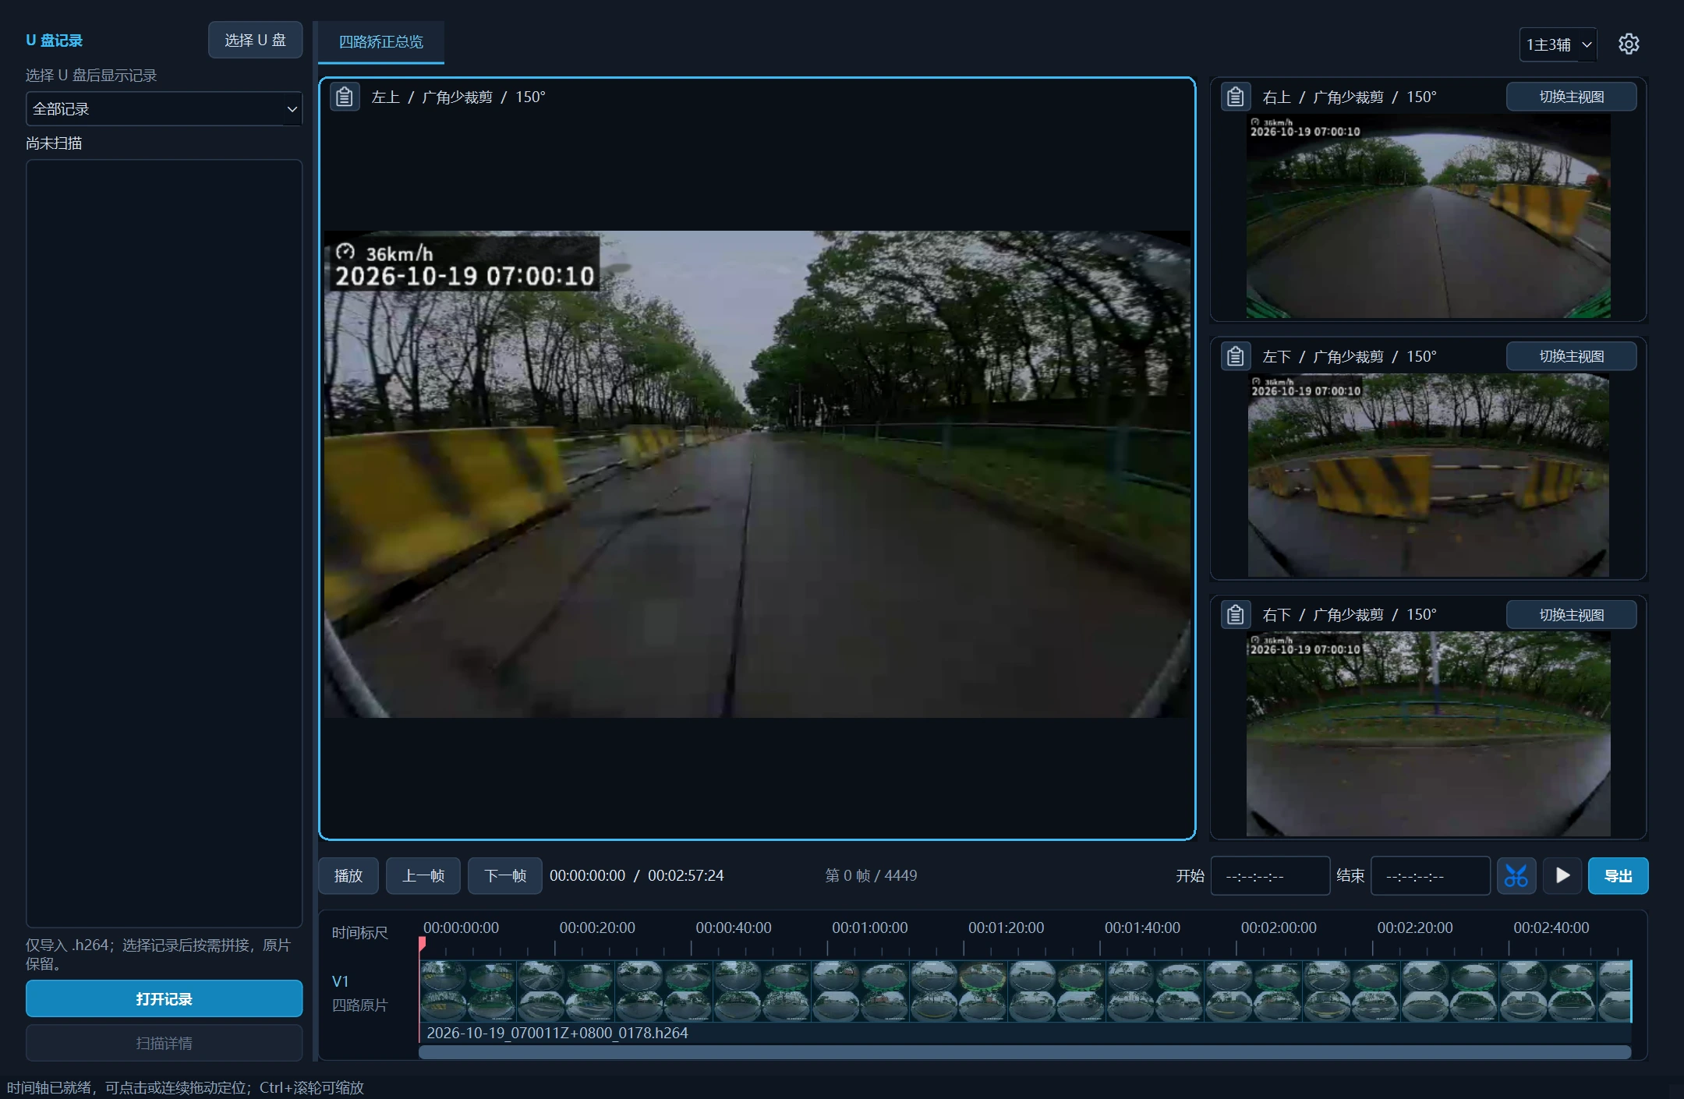This screenshot has height=1099, width=1684.
Task: Click the 00:00:00:00 / 00:02:57:24 timecode
Action: coord(636,875)
